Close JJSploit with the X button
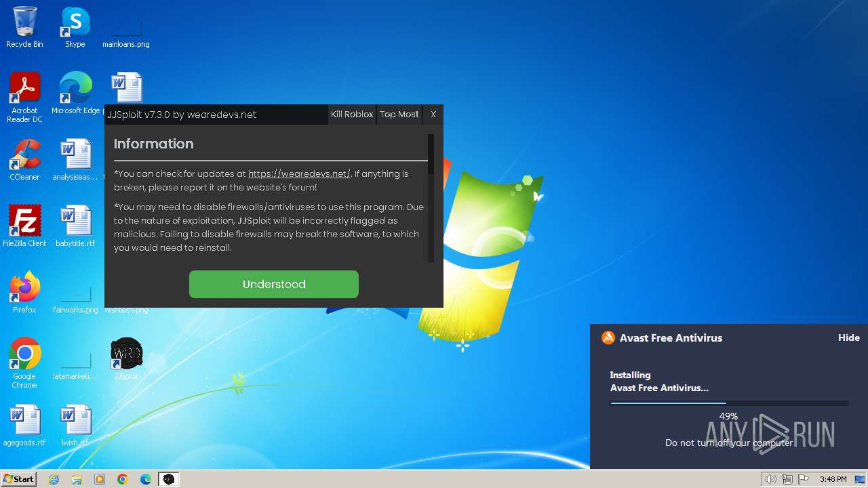 coord(433,115)
